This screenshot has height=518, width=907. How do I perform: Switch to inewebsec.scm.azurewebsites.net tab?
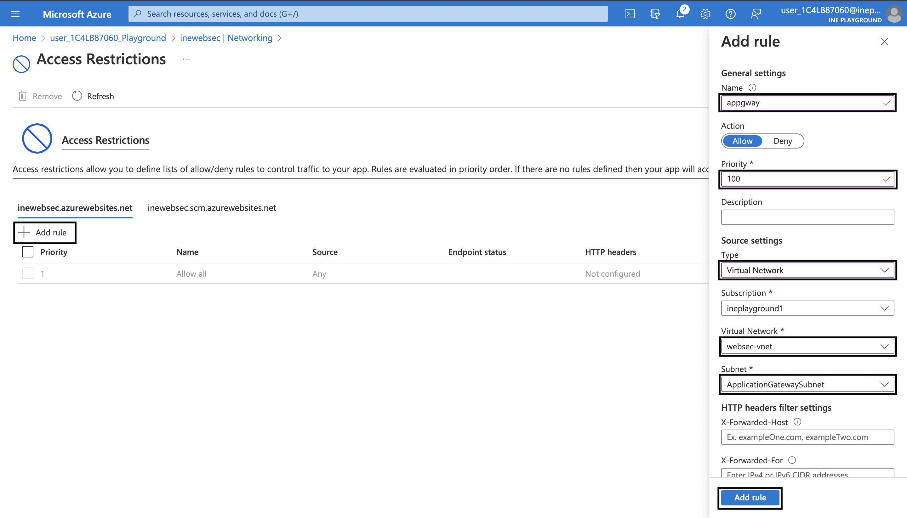(x=212, y=208)
